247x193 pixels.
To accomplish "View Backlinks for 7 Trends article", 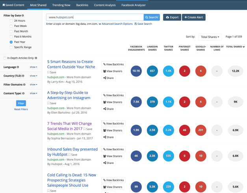I will point(113,124).
